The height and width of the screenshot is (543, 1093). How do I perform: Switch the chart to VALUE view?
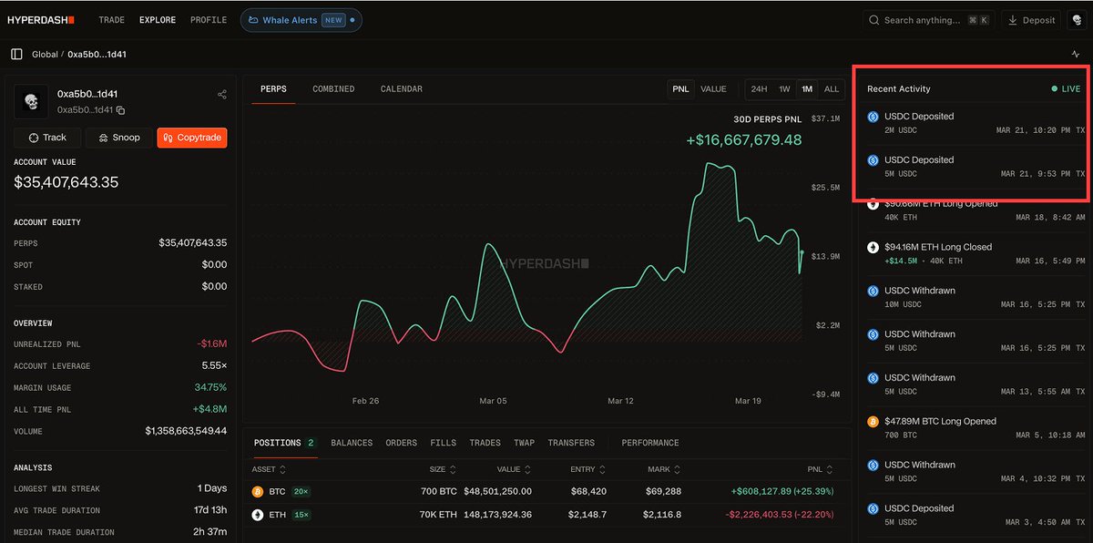click(713, 88)
